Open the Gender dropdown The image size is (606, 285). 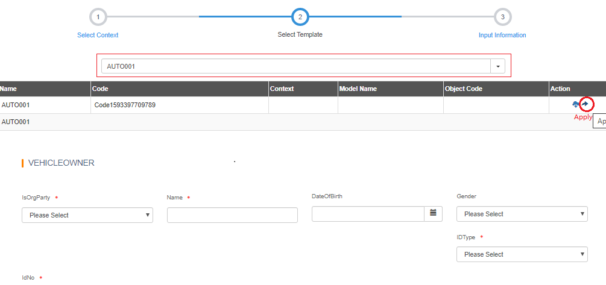(522, 214)
